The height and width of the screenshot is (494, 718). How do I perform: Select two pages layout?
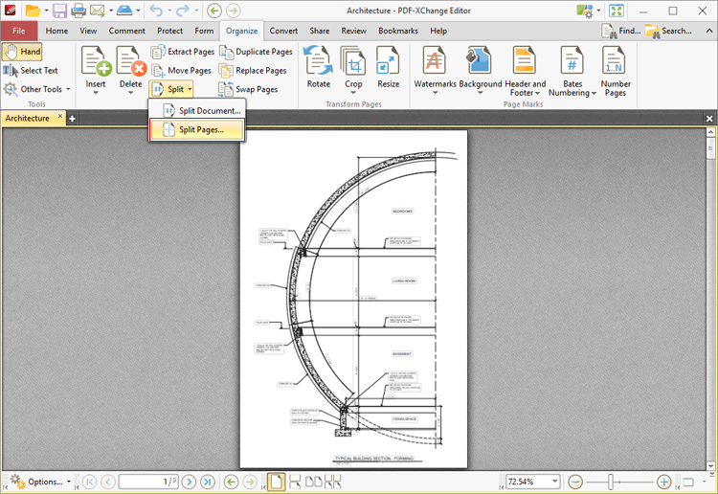pos(314,482)
